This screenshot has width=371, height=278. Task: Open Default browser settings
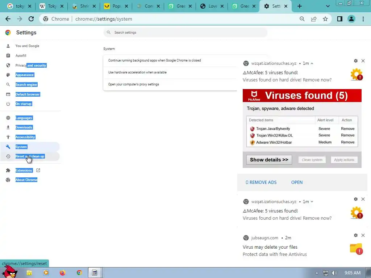coord(28,94)
